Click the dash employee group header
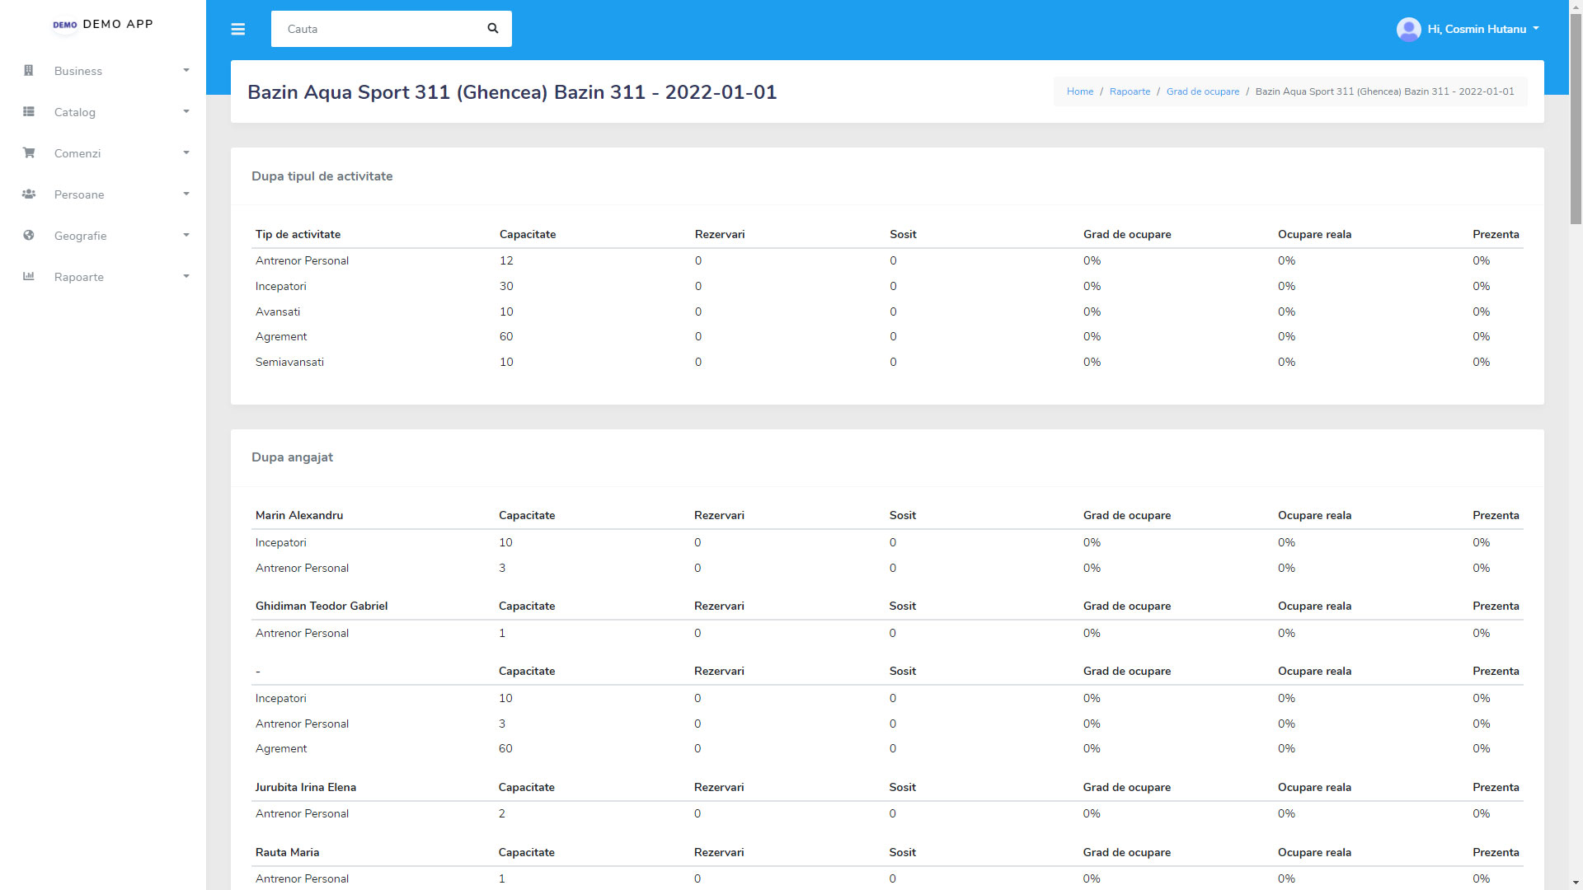 258,671
